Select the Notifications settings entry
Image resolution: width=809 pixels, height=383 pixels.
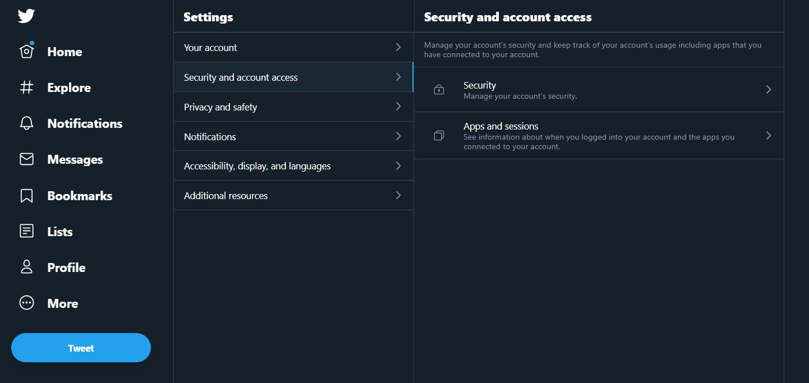point(293,136)
